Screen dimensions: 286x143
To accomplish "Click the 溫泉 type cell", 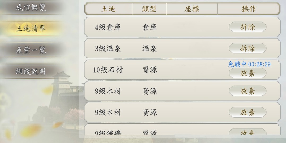I will [x=150, y=49].
